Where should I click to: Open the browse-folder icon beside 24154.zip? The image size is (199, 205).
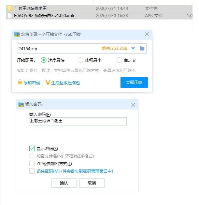click(x=142, y=48)
